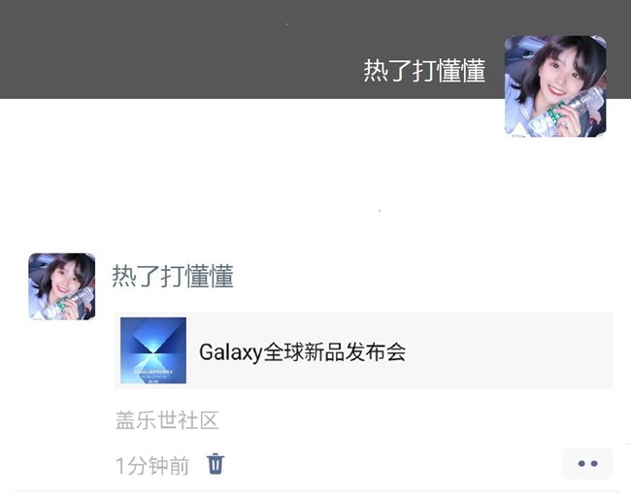Screen dimensions: 631x498
Task: Tap the left dot of the more button
Action: pos(581,464)
